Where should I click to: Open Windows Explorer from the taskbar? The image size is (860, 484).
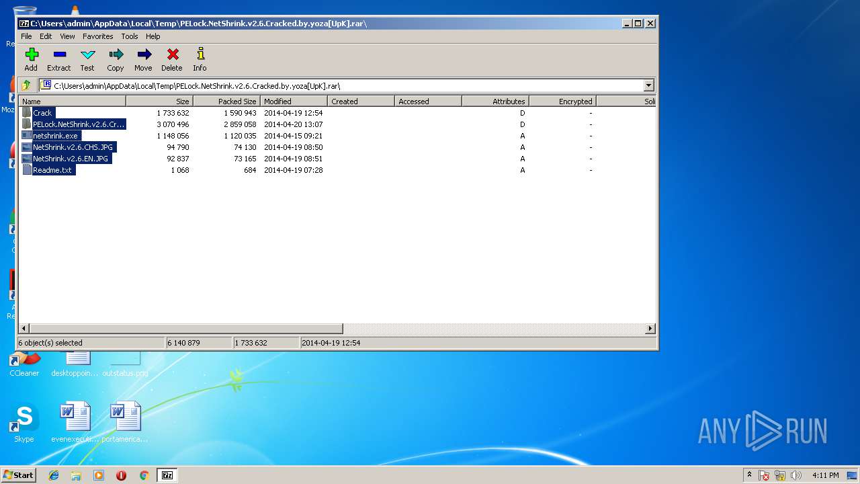76,475
